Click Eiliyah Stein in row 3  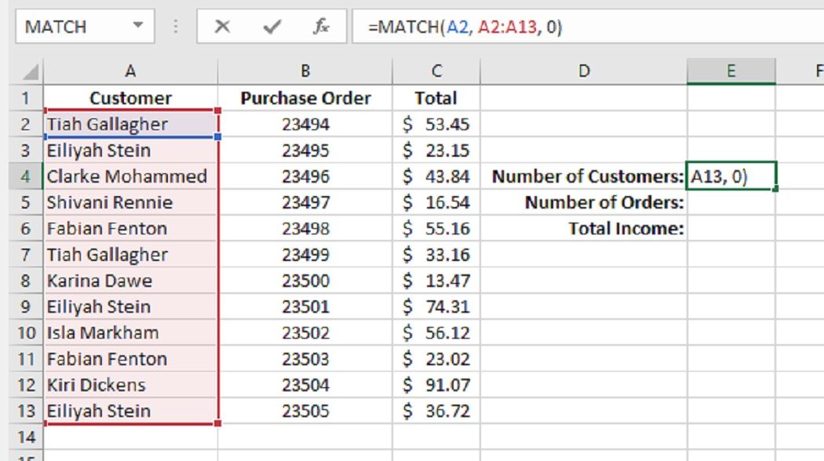tap(130, 151)
